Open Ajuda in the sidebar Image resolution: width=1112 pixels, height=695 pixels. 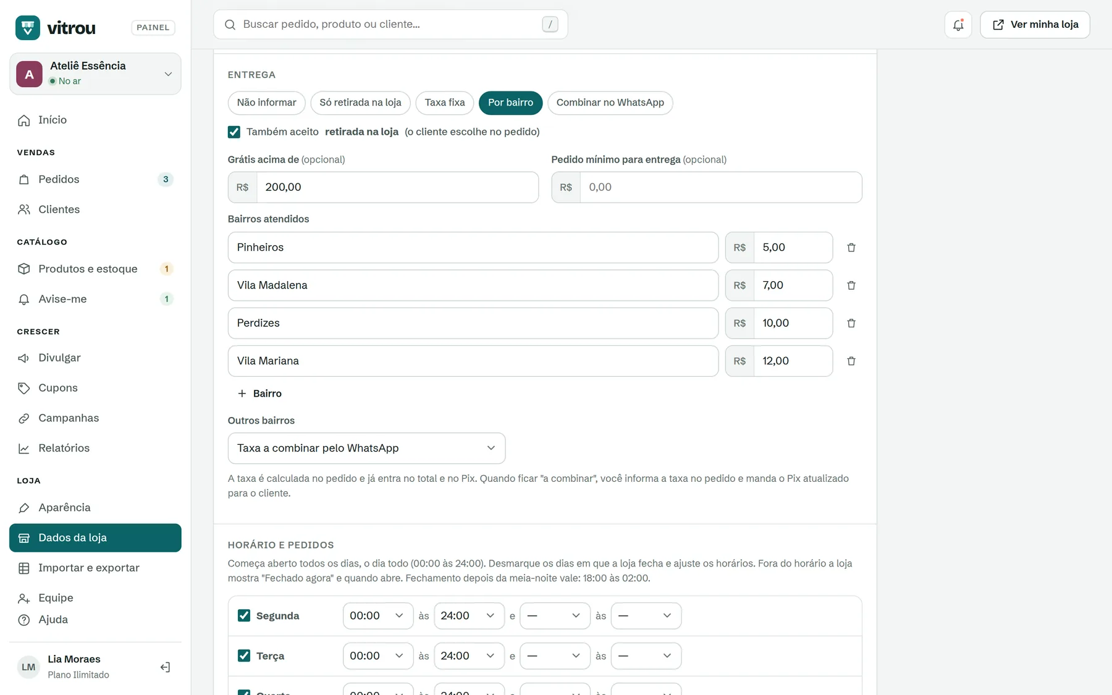click(x=95, y=620)
